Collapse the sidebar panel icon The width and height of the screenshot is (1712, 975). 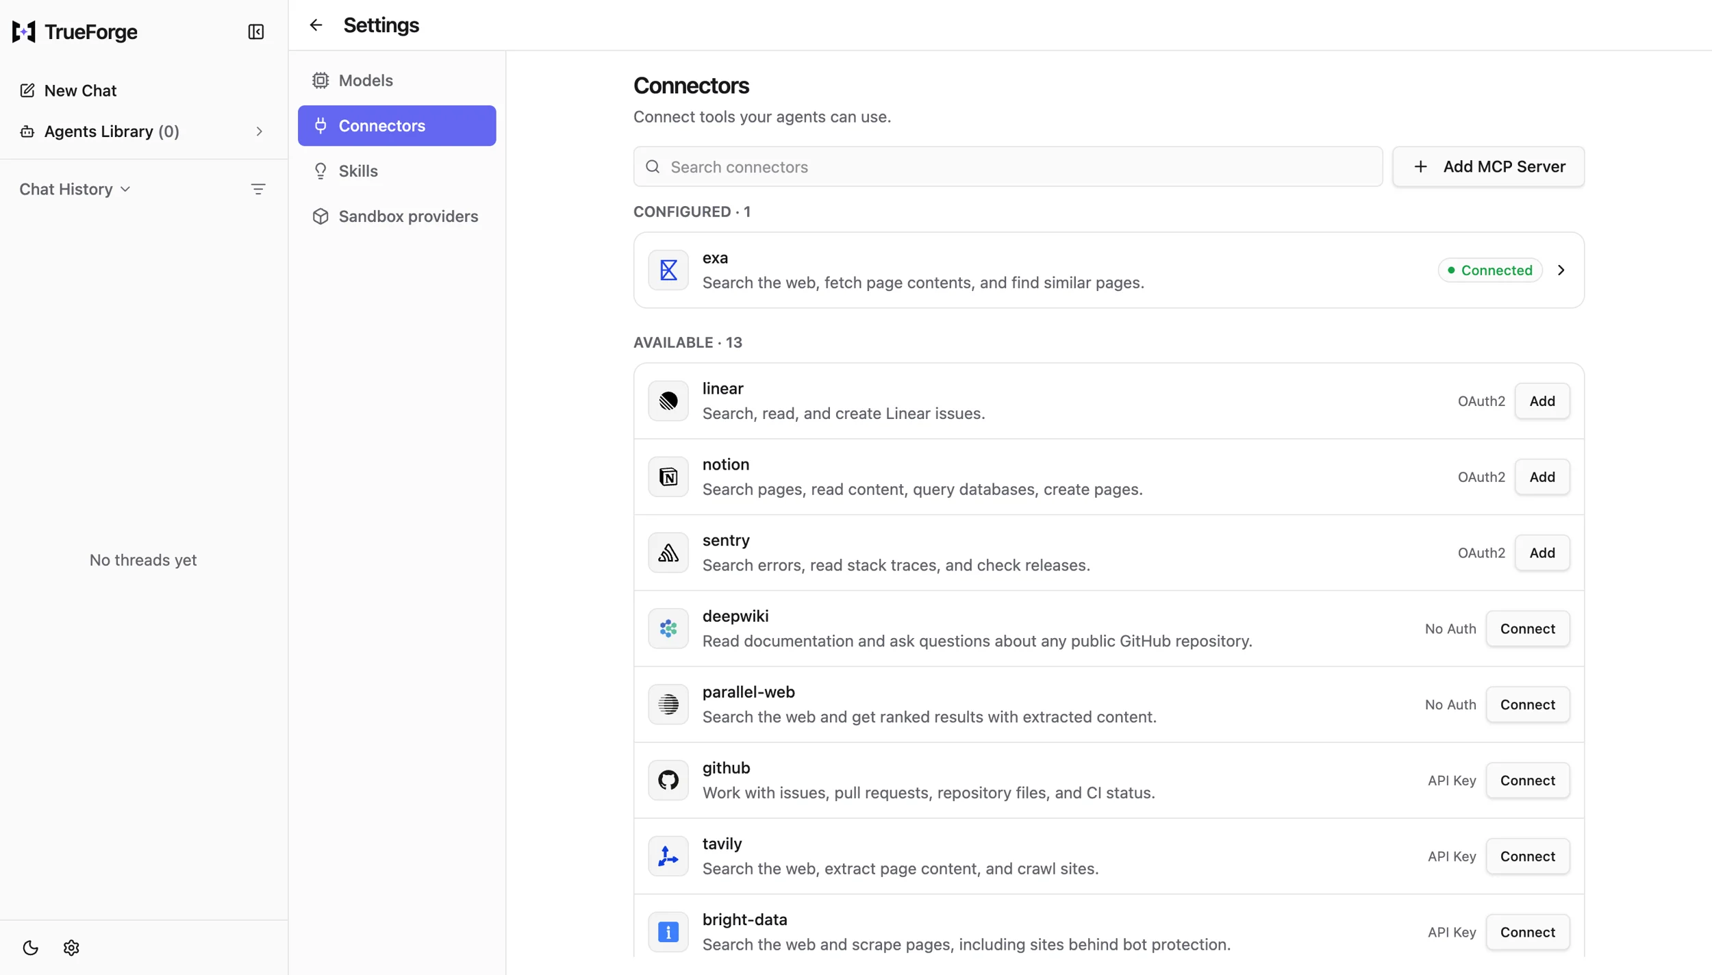click(x=255, y=31)
